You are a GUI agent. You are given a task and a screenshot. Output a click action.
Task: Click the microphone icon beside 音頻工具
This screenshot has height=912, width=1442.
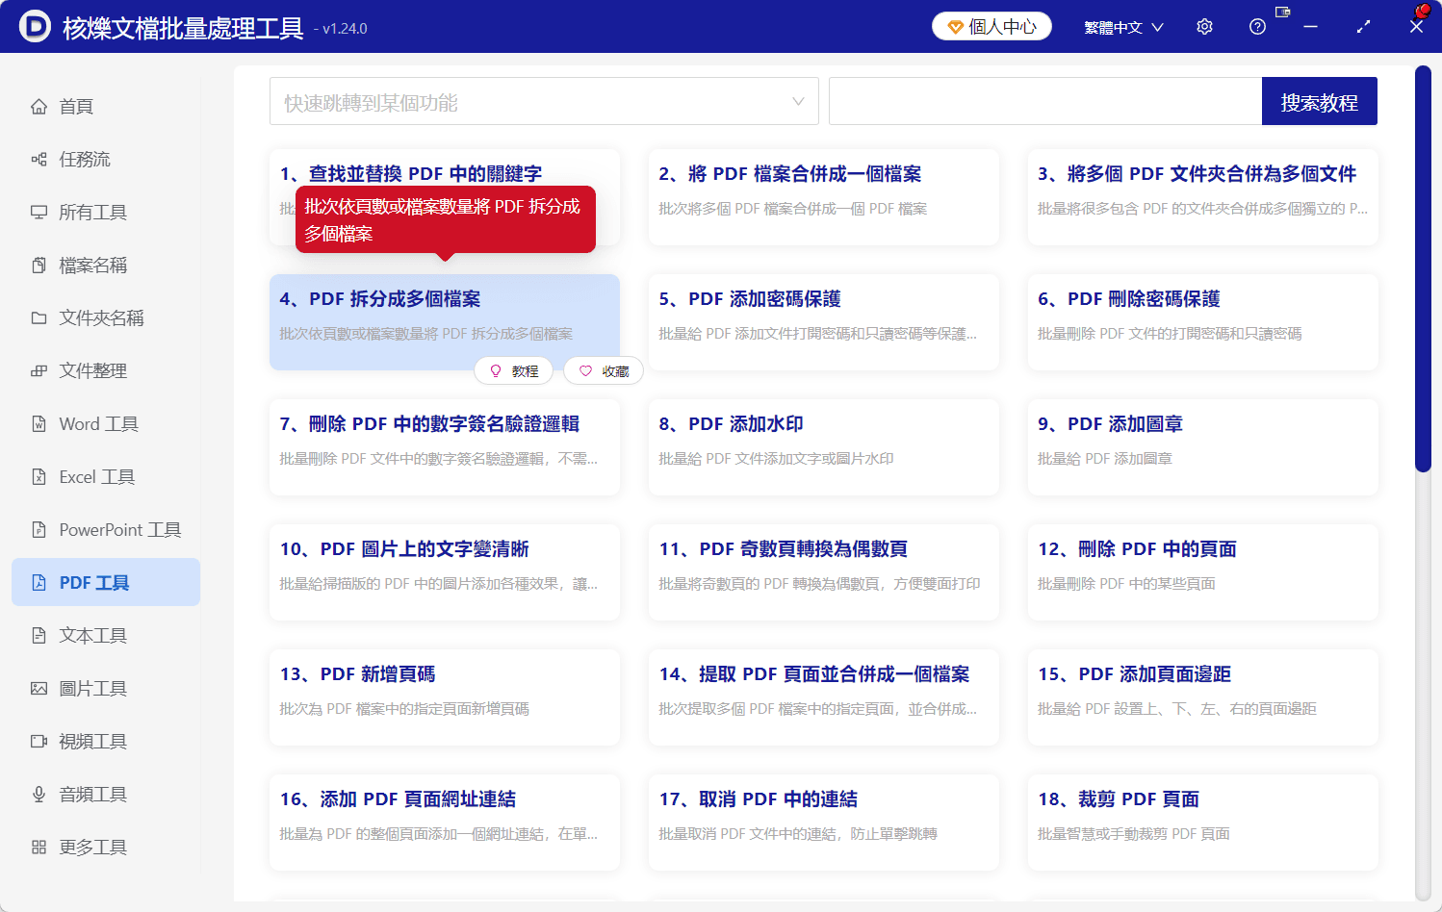pyautogui.click(x=39, y=794)
